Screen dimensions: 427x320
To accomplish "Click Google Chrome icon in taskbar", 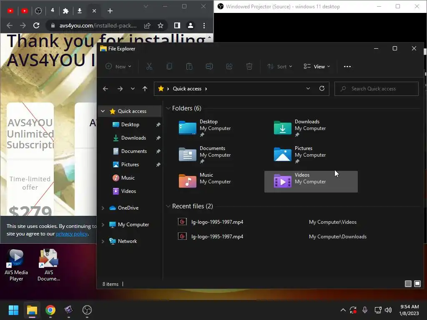I will point(50,310).
